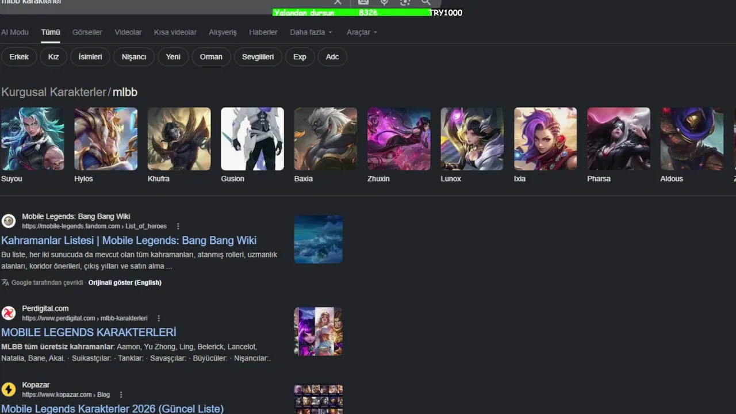Open the Ixia character card
736x414 pixels.
(x=546, y=145)
